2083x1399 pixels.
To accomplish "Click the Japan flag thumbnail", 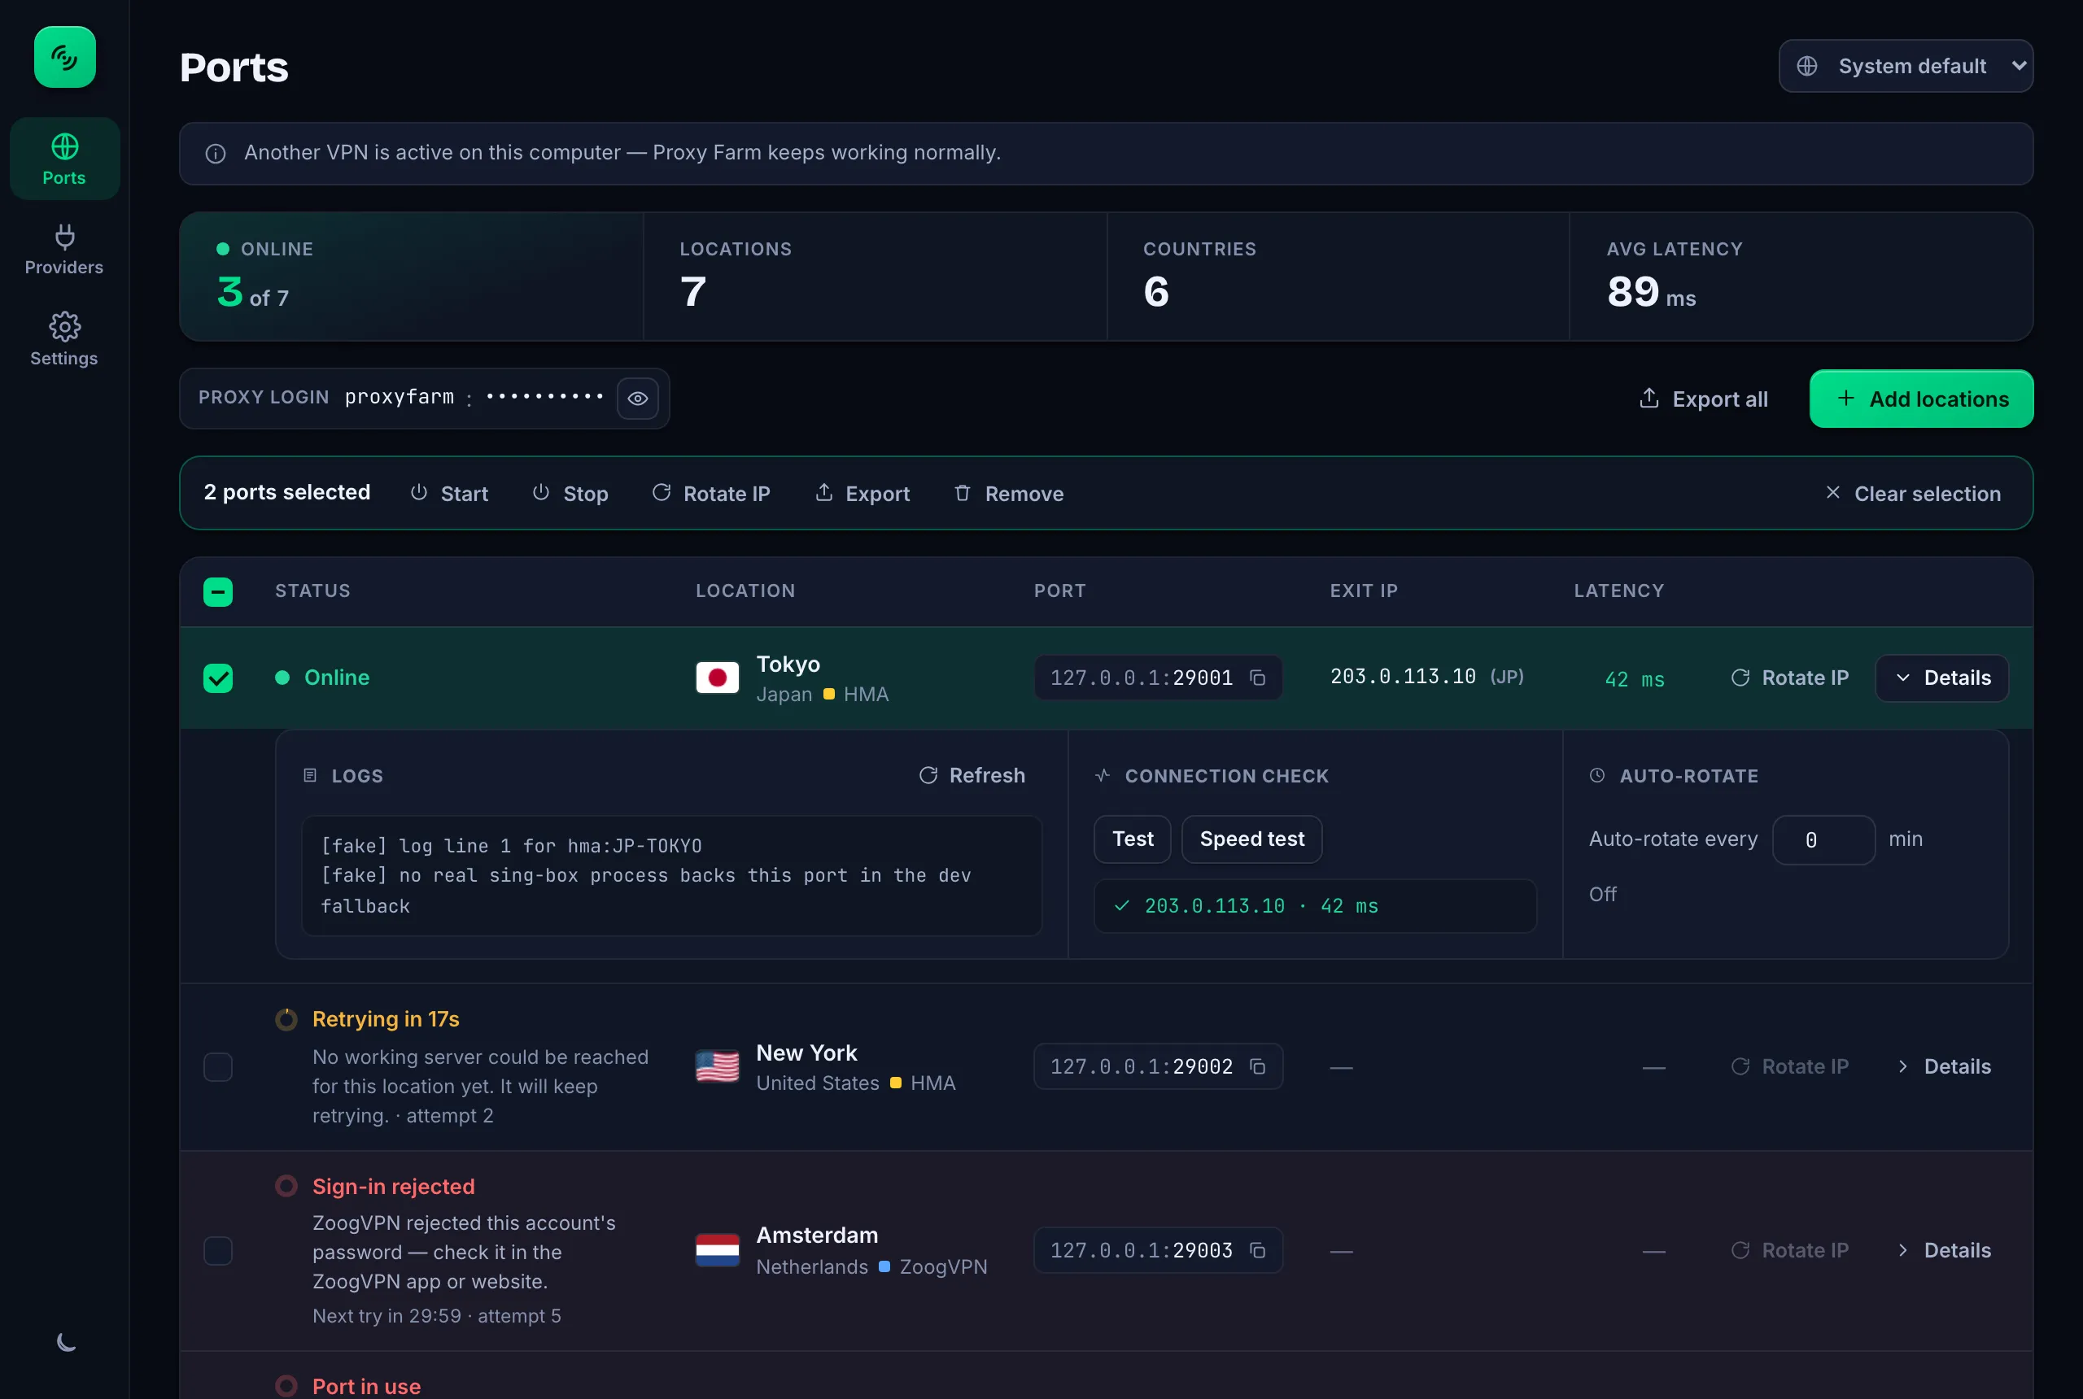I will [x=717, y=678].
